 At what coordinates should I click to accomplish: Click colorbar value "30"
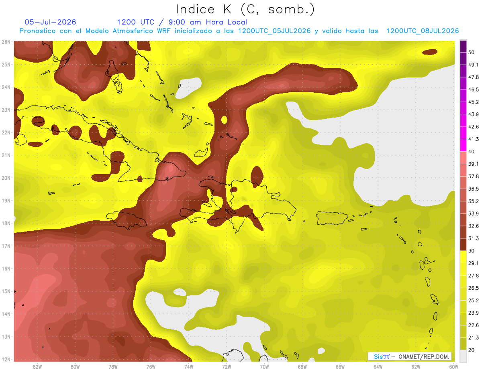pyautogui.click(x=472, y=251)
